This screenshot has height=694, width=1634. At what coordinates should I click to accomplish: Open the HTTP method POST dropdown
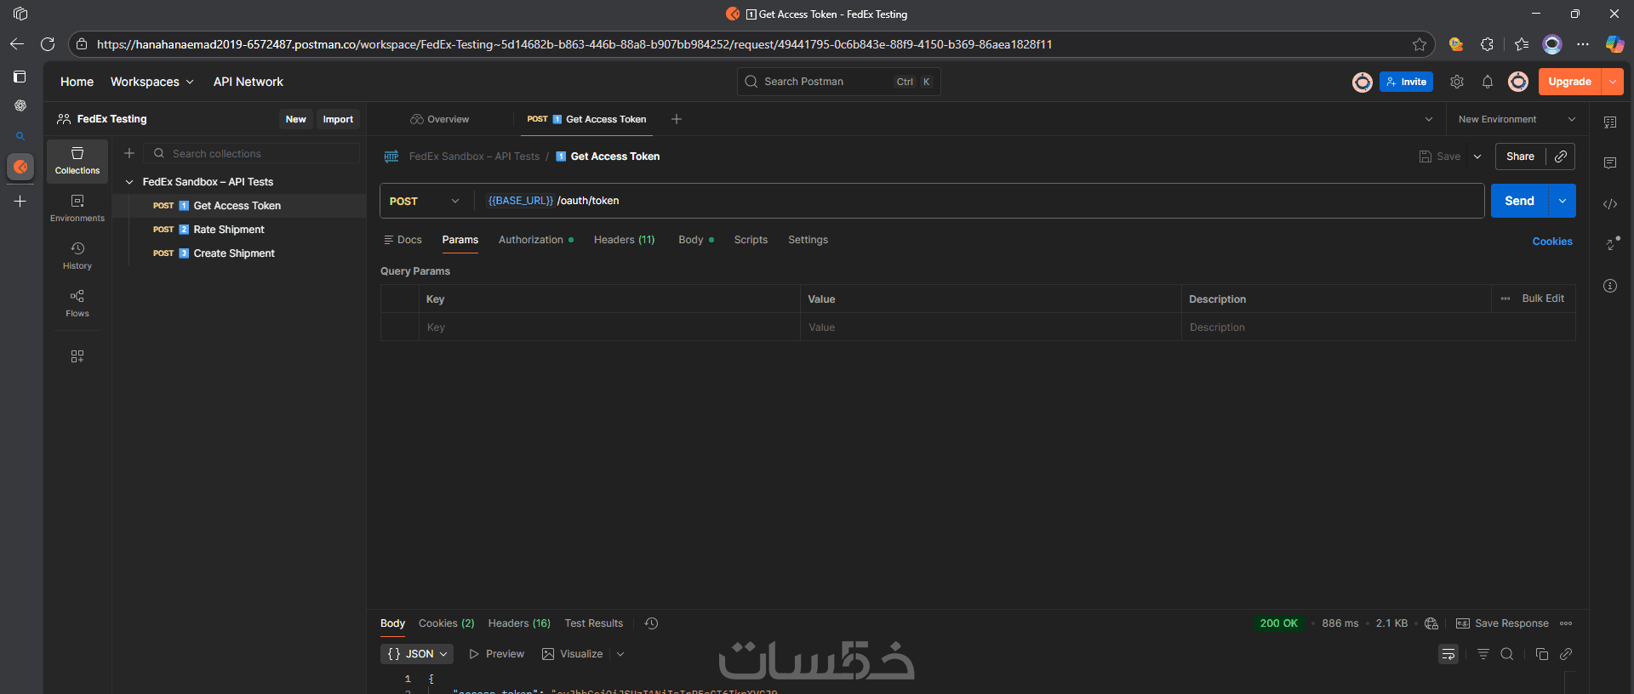tap(425, 201)
